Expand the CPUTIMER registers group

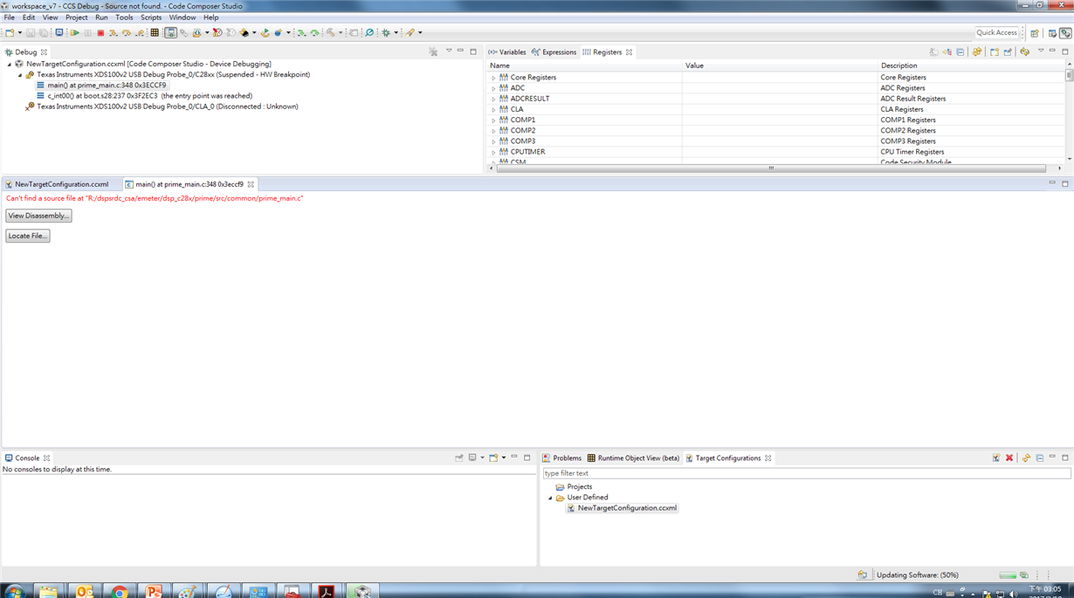(x=493, y=152)
